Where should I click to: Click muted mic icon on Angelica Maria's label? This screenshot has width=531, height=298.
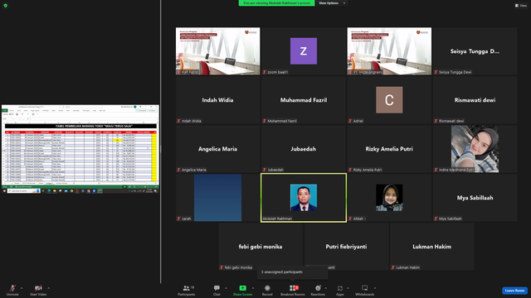click(179, 170)
